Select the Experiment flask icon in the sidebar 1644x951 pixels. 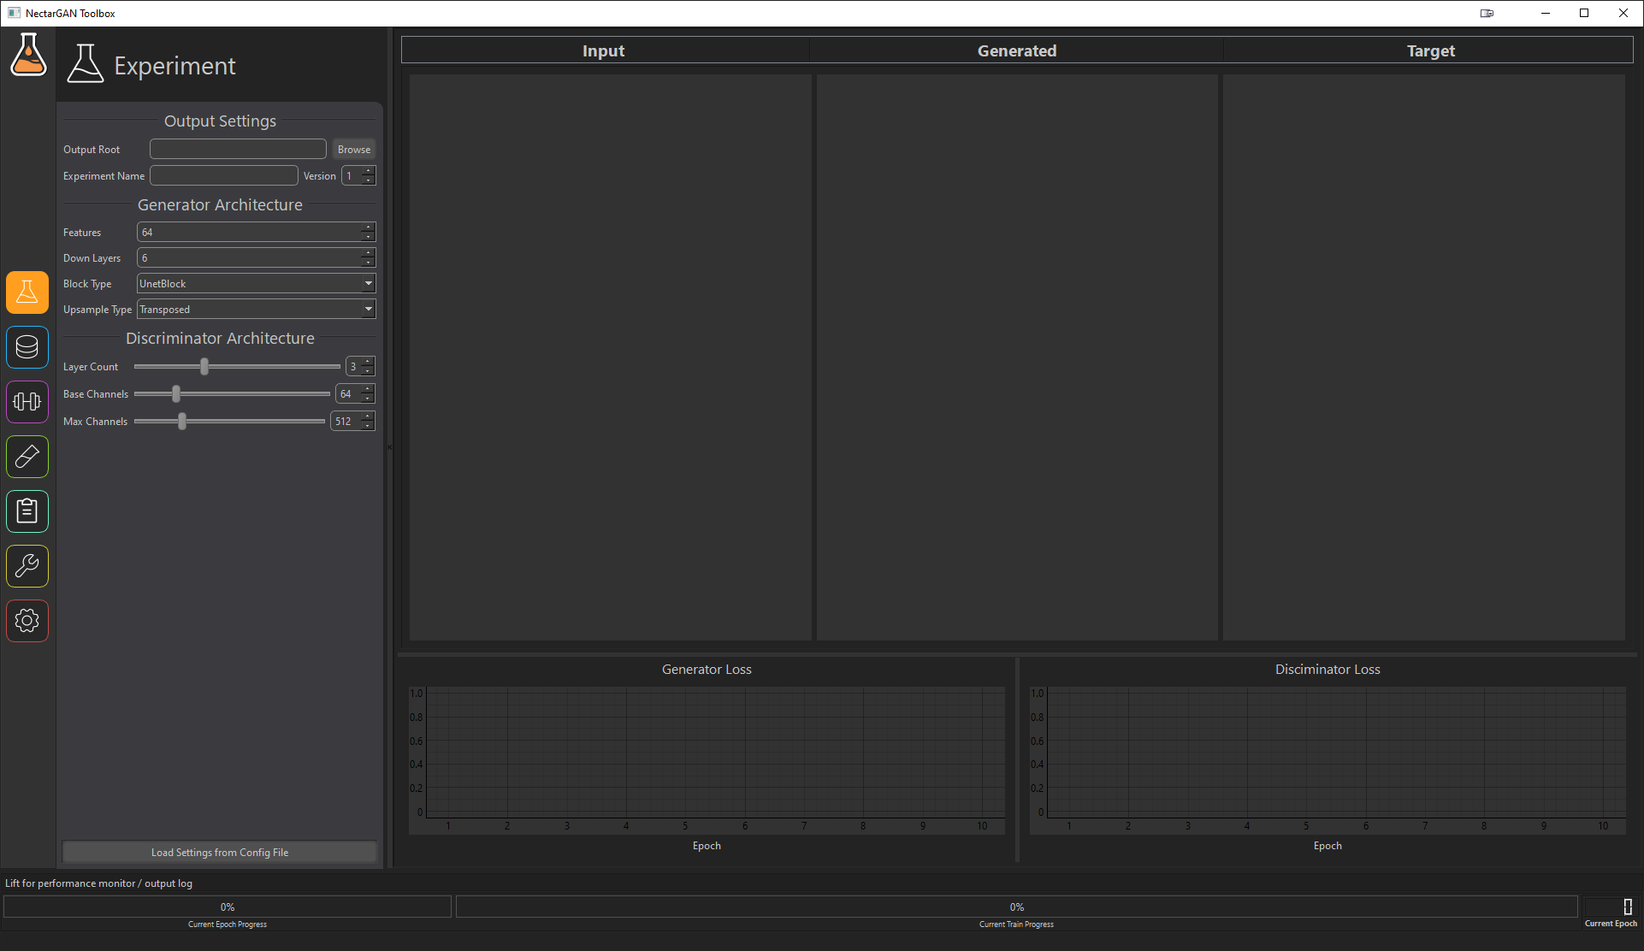[x=27, y=292]
